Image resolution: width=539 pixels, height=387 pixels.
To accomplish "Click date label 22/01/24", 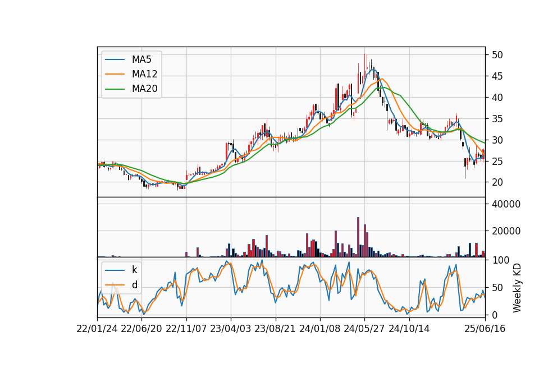I will point(97,329).
